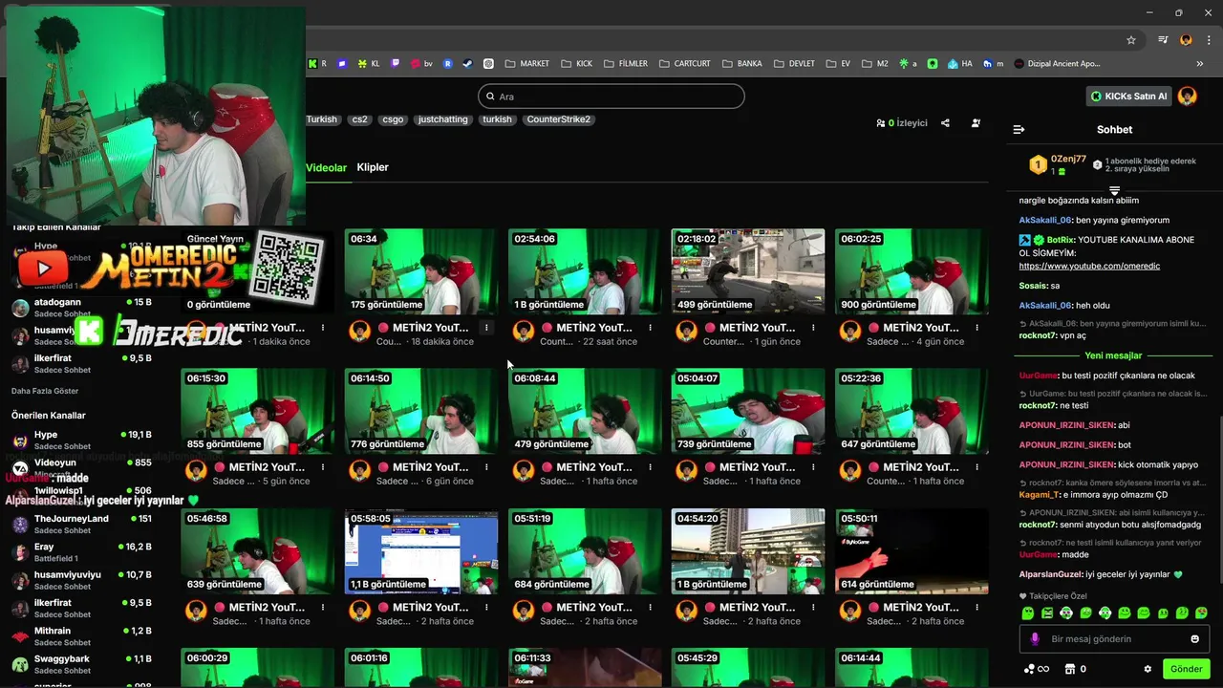Open the youtube.com/omeredic link in chat
1223x688 pixels.
1089,266
